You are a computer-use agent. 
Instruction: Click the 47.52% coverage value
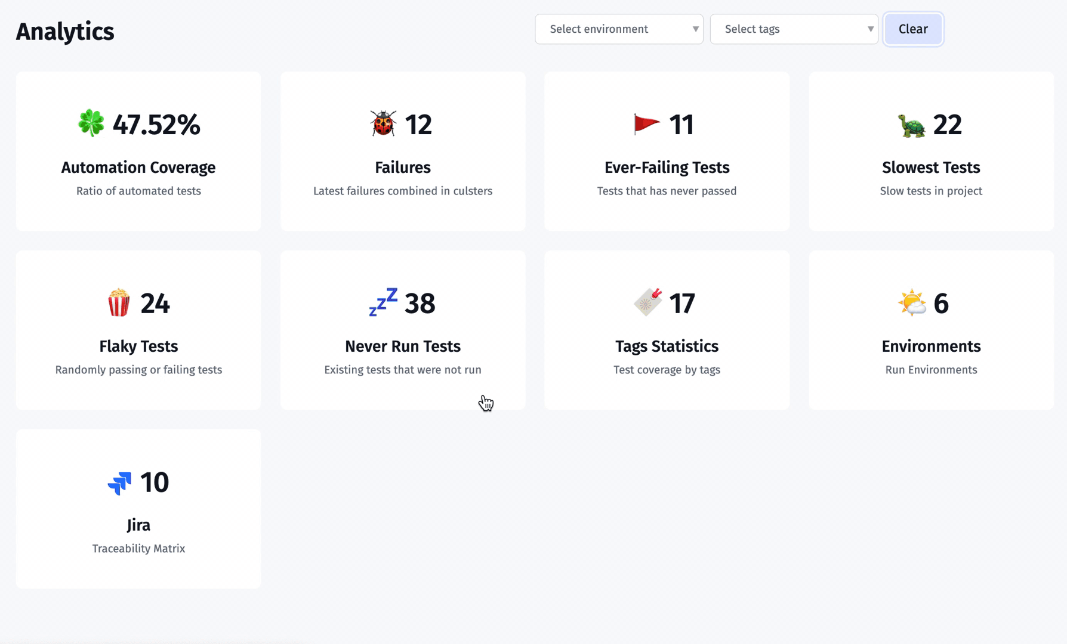(156, 125)
